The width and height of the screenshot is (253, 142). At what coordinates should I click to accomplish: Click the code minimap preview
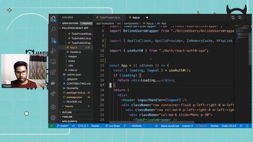point(241,34)
